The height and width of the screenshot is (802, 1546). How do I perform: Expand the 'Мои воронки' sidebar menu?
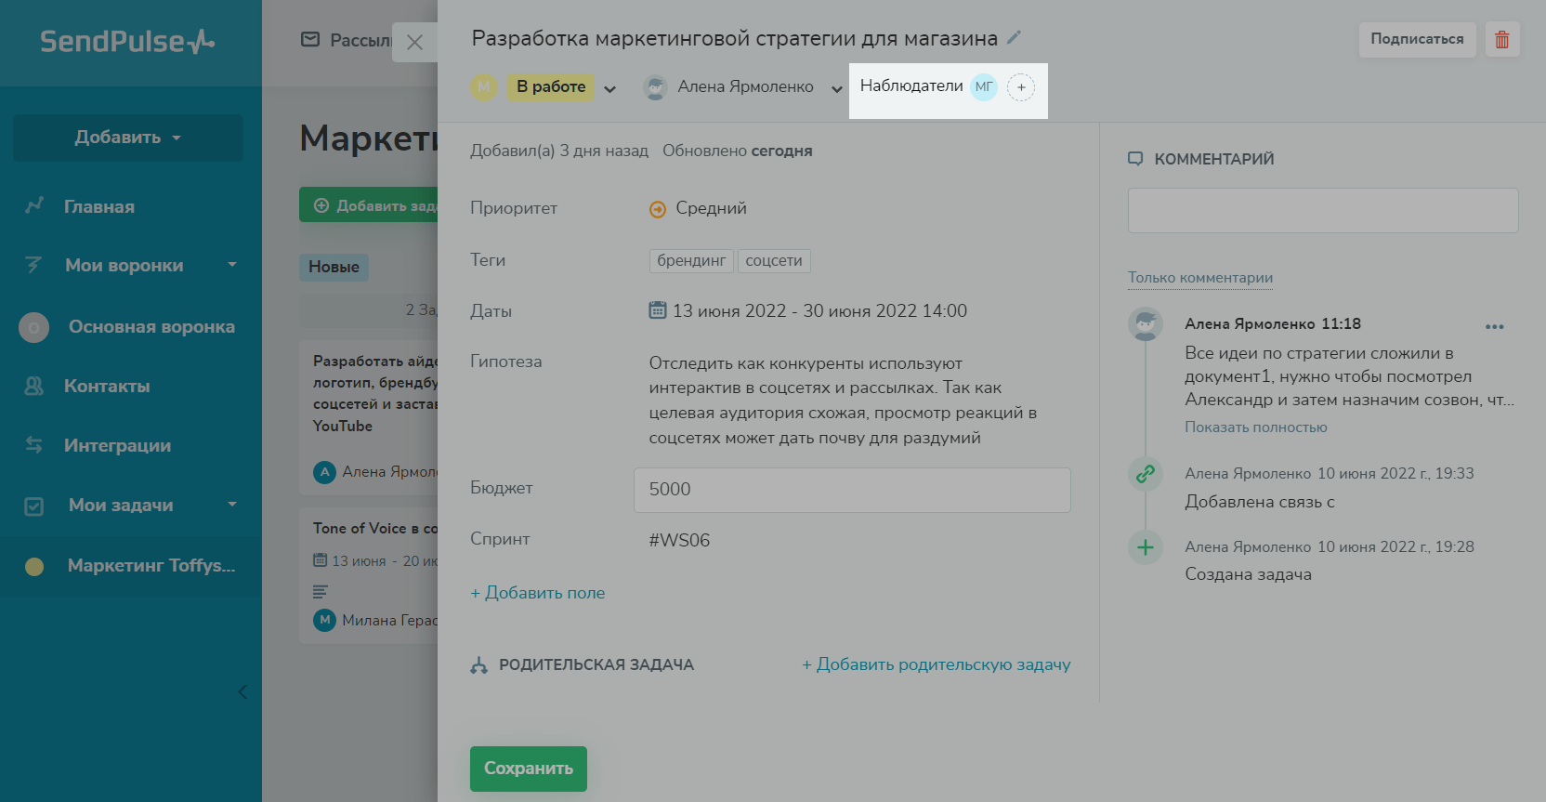232,266
